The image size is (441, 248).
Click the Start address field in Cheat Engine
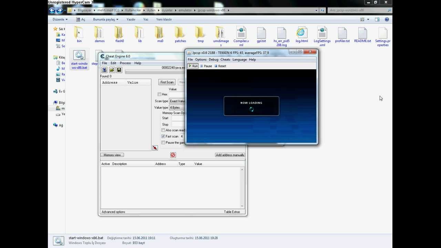pos(178,118)
